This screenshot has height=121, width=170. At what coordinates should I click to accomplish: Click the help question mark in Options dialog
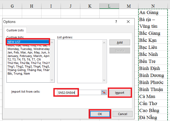tap(116, 22)
